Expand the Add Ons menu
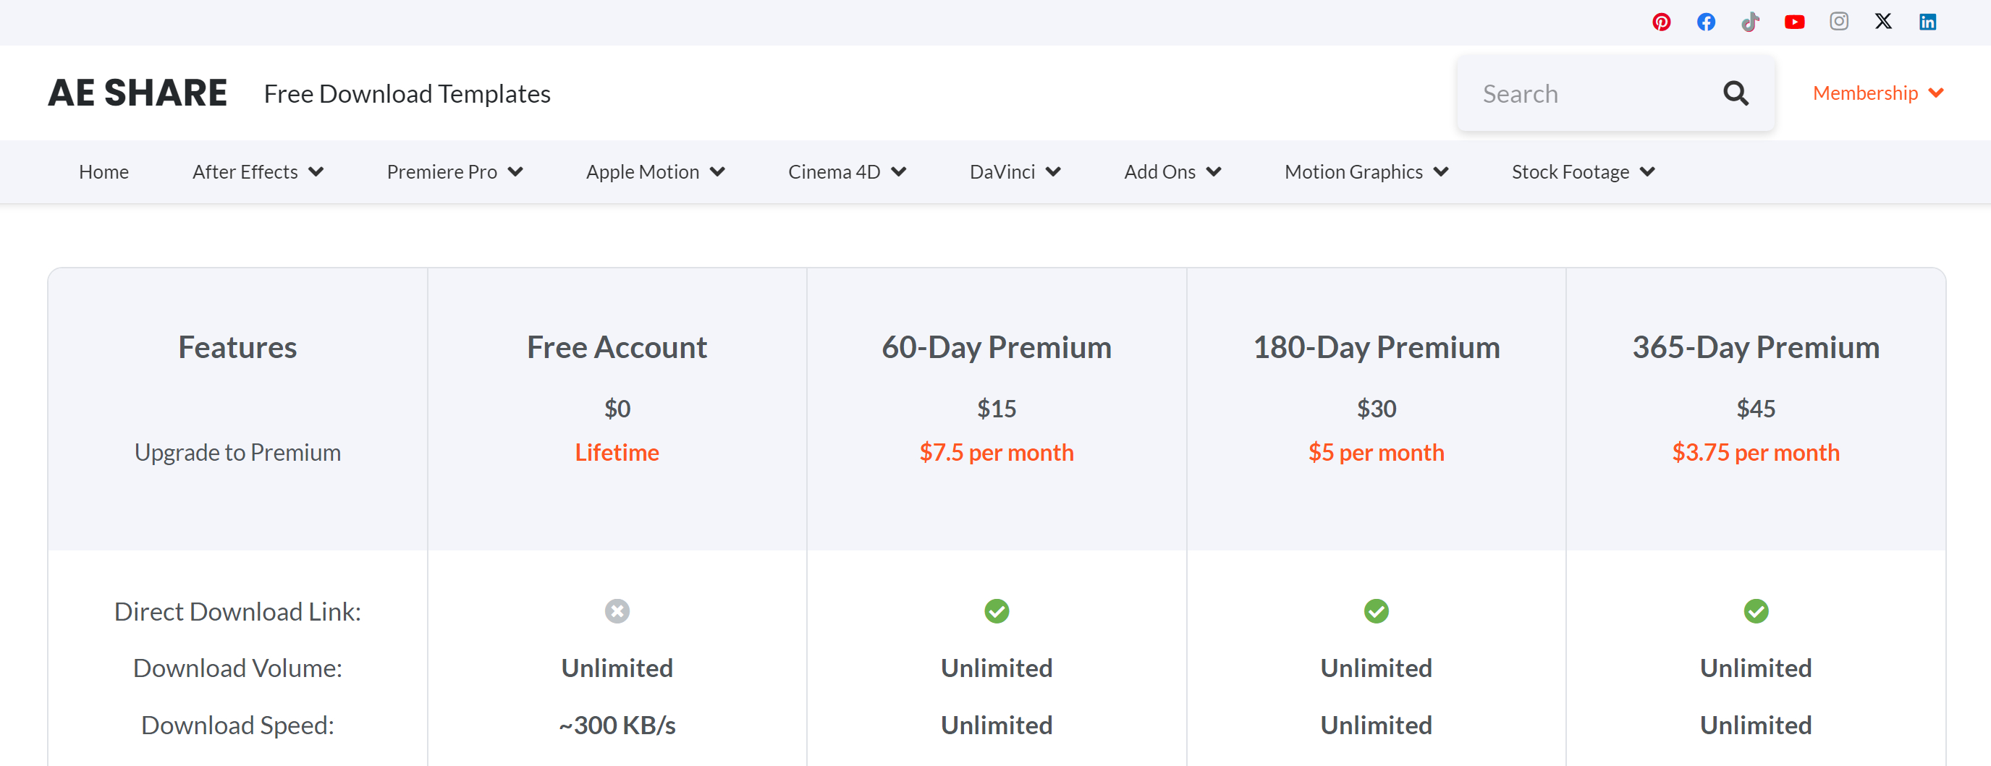Screen dimensions: 1991x766 (1172, 171)
